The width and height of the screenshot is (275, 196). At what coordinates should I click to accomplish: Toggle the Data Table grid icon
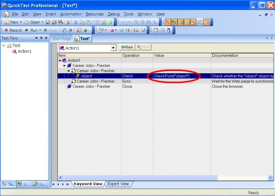tap(187, 22)
